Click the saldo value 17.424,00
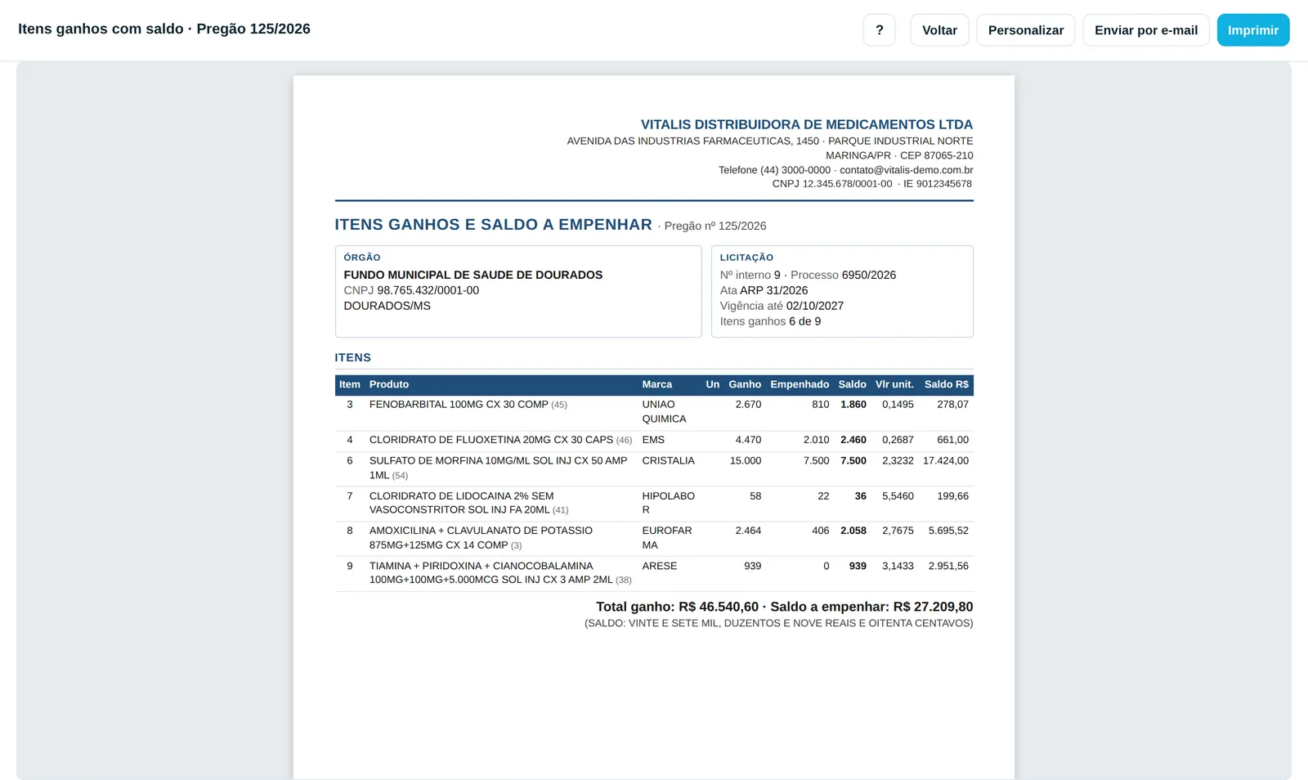 pyautogui.click(x=946, y=461)
